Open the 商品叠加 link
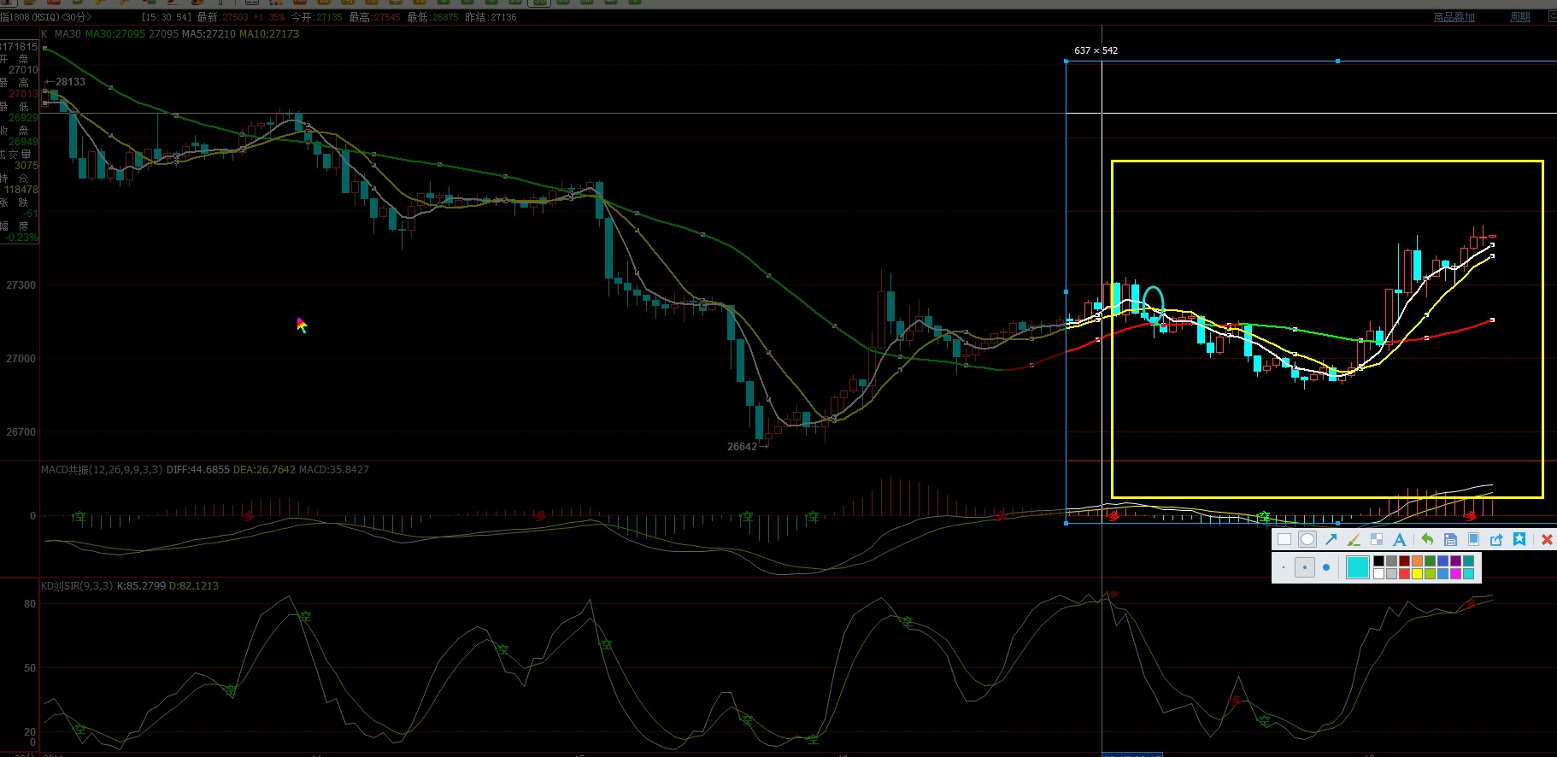 (x=1454, y=17)
